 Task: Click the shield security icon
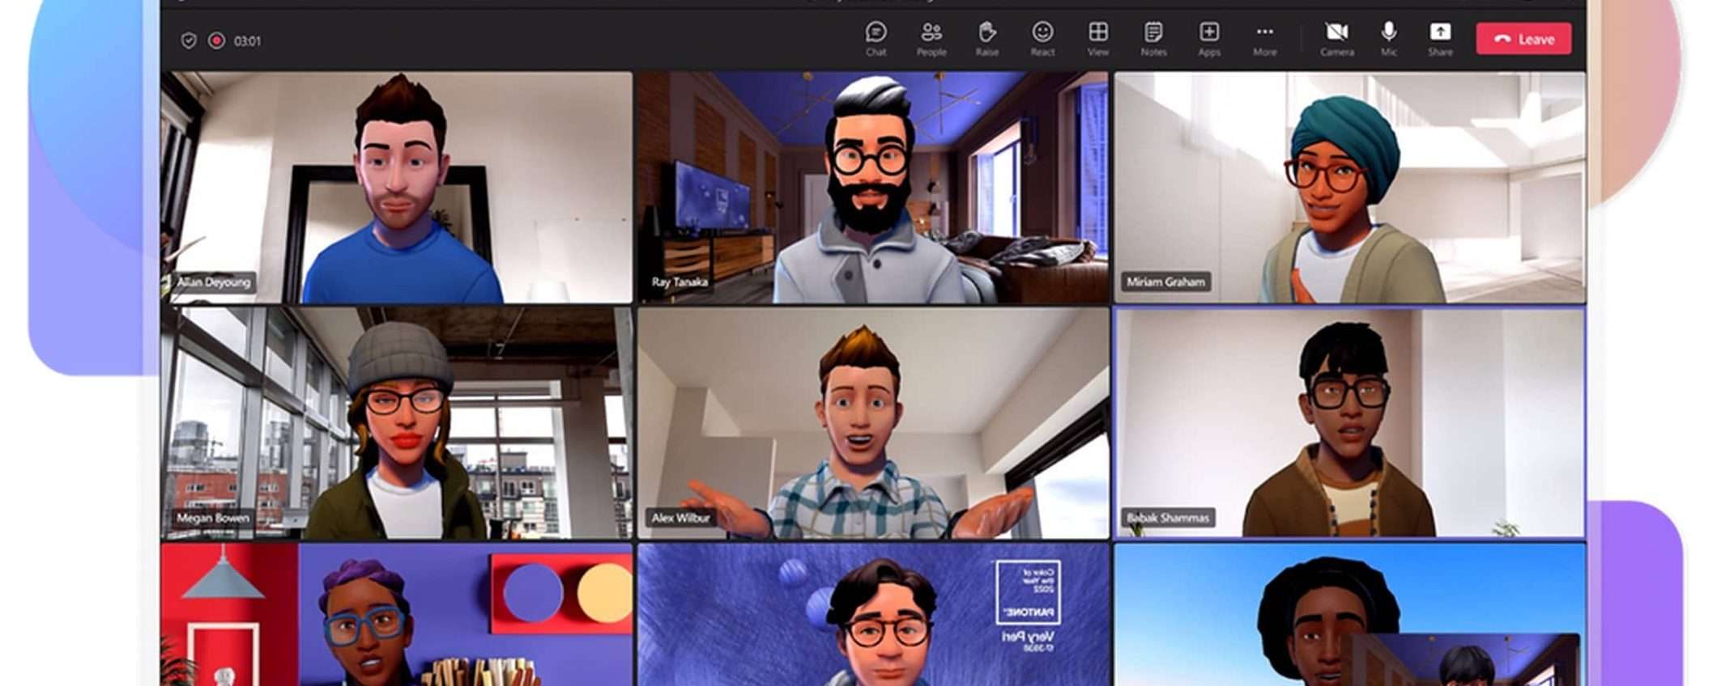pyautogui.click(x=189, y=40)
